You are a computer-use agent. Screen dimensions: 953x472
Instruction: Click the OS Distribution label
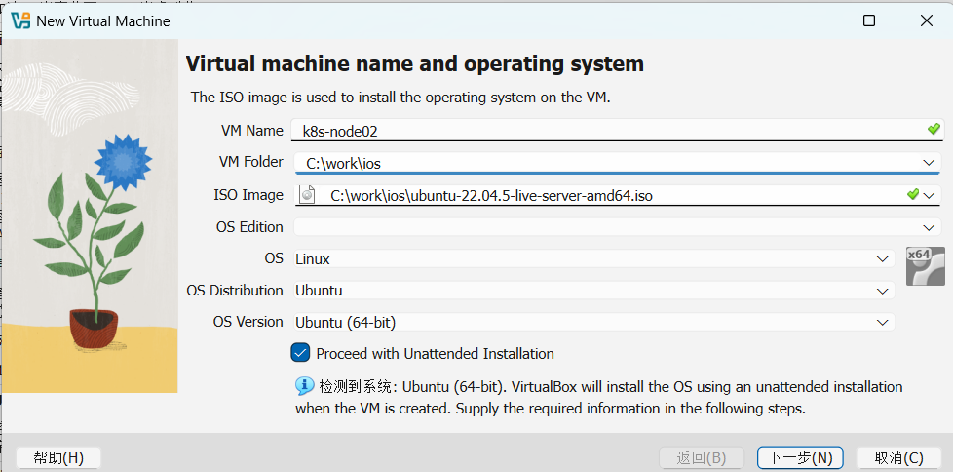pos(235,291)
